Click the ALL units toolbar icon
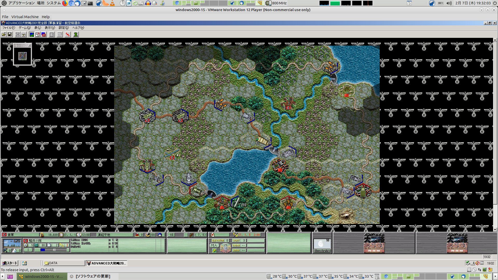The image size is (498, 280). (60, 34)
